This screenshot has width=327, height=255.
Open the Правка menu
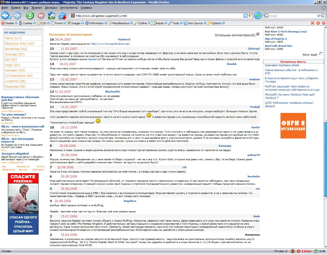[x=16, y=8]
